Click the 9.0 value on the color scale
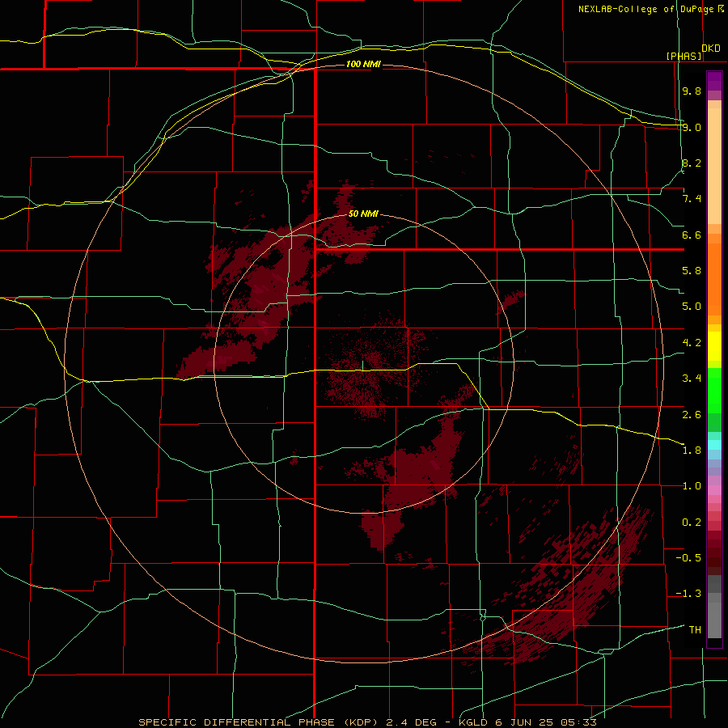The width and height of the screenshot is (728, 728). (x=692, y=127)
